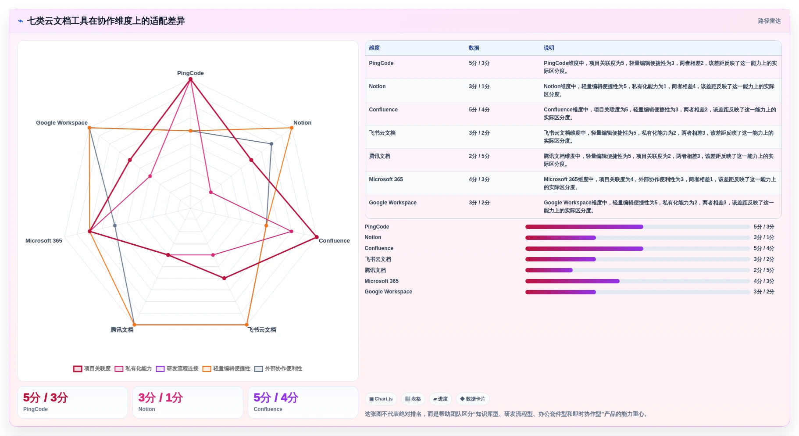The height and width of the screenshot is (436, 799).
Task: Click the 维度 column header
Action: pos(375,48)
